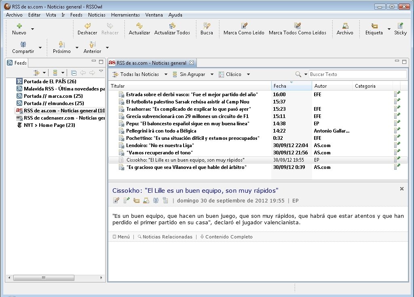The height and width of the screenshot is (297, 414).
Task: Open headline Grecia subvencionará circuito de F1
Action: (x=188, y=116)
